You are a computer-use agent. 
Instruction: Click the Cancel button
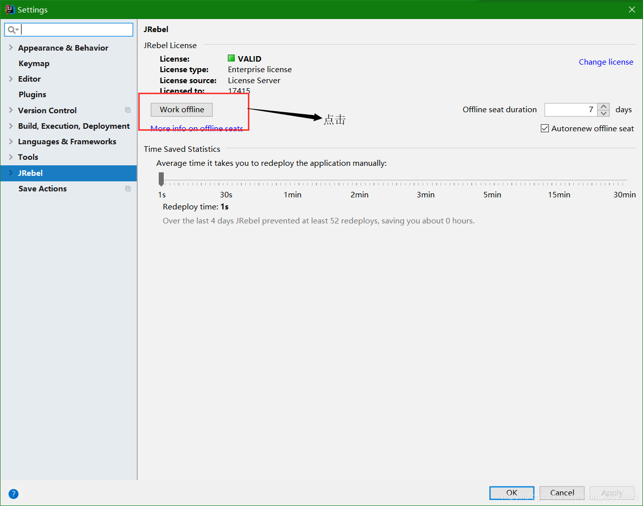pyautogui.click(x=562, y=493)
